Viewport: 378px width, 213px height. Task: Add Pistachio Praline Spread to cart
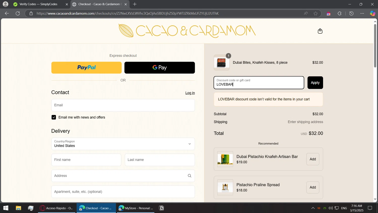[x=313, y=188]
